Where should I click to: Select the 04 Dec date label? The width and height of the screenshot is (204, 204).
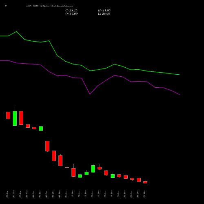[x=53, y=194]
